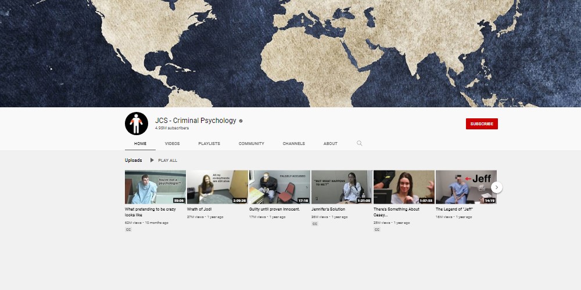Screen dimensions: 581x290
Task: Click CC badge under Jennifer's Solution
Action: click(x=314, y=224)
